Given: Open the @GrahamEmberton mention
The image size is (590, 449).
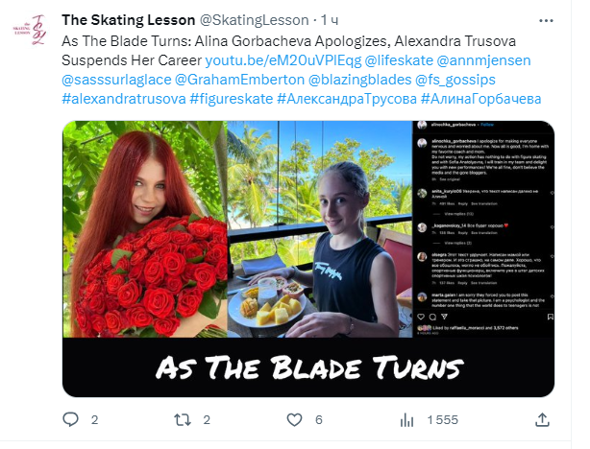Looking at the screenshot, I should [239, 80].
